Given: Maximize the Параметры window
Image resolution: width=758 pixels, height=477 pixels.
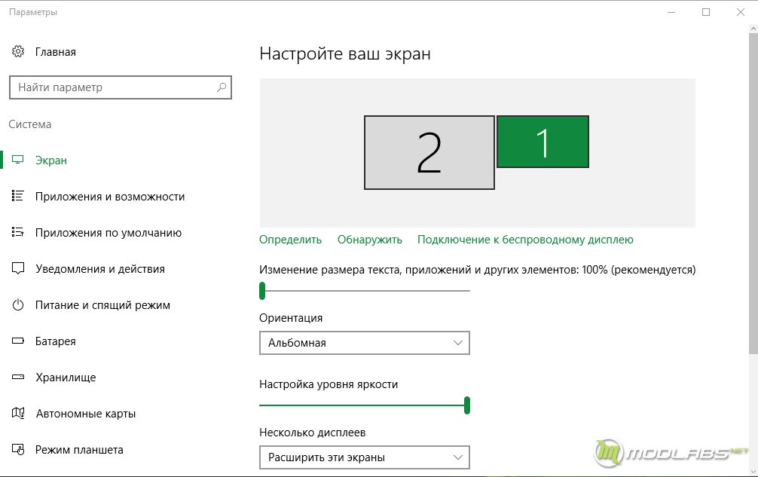Looking at the screenshot, I should pos(706,12).
